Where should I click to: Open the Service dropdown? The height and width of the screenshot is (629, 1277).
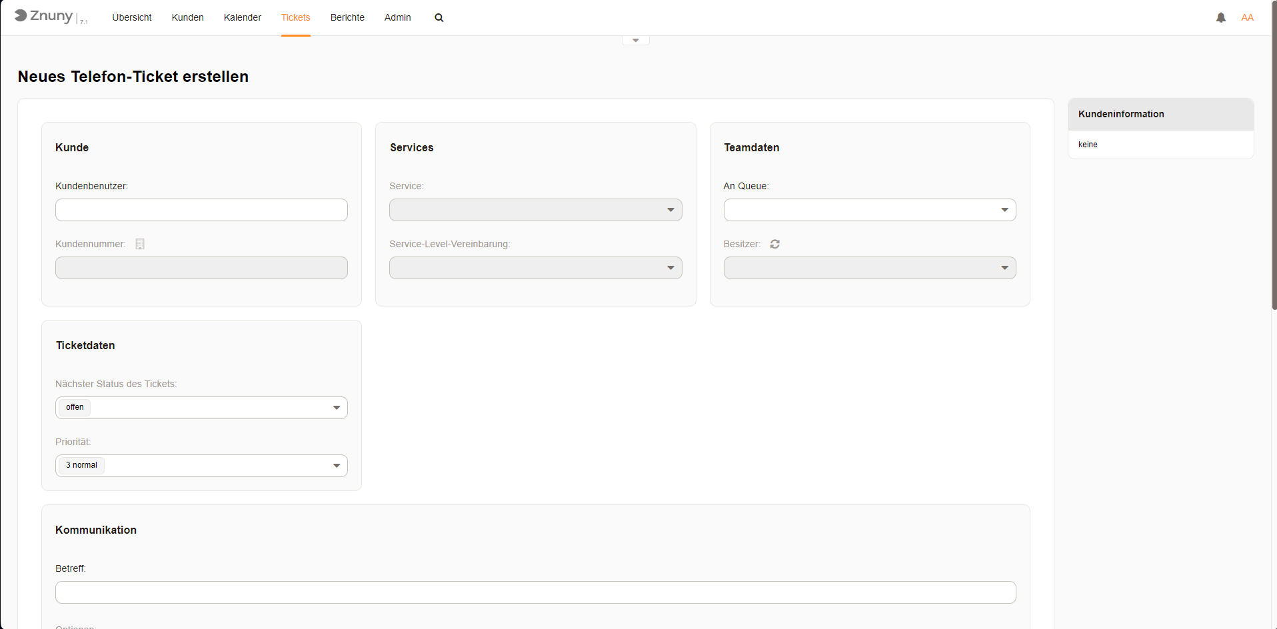[535, 210]
